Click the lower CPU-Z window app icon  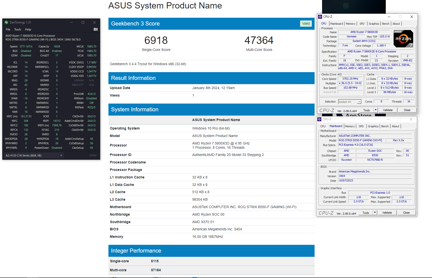pyautogui.click(x=319, y=119)
